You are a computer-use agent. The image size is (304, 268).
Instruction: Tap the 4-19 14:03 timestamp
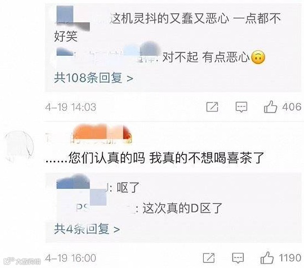71,107
